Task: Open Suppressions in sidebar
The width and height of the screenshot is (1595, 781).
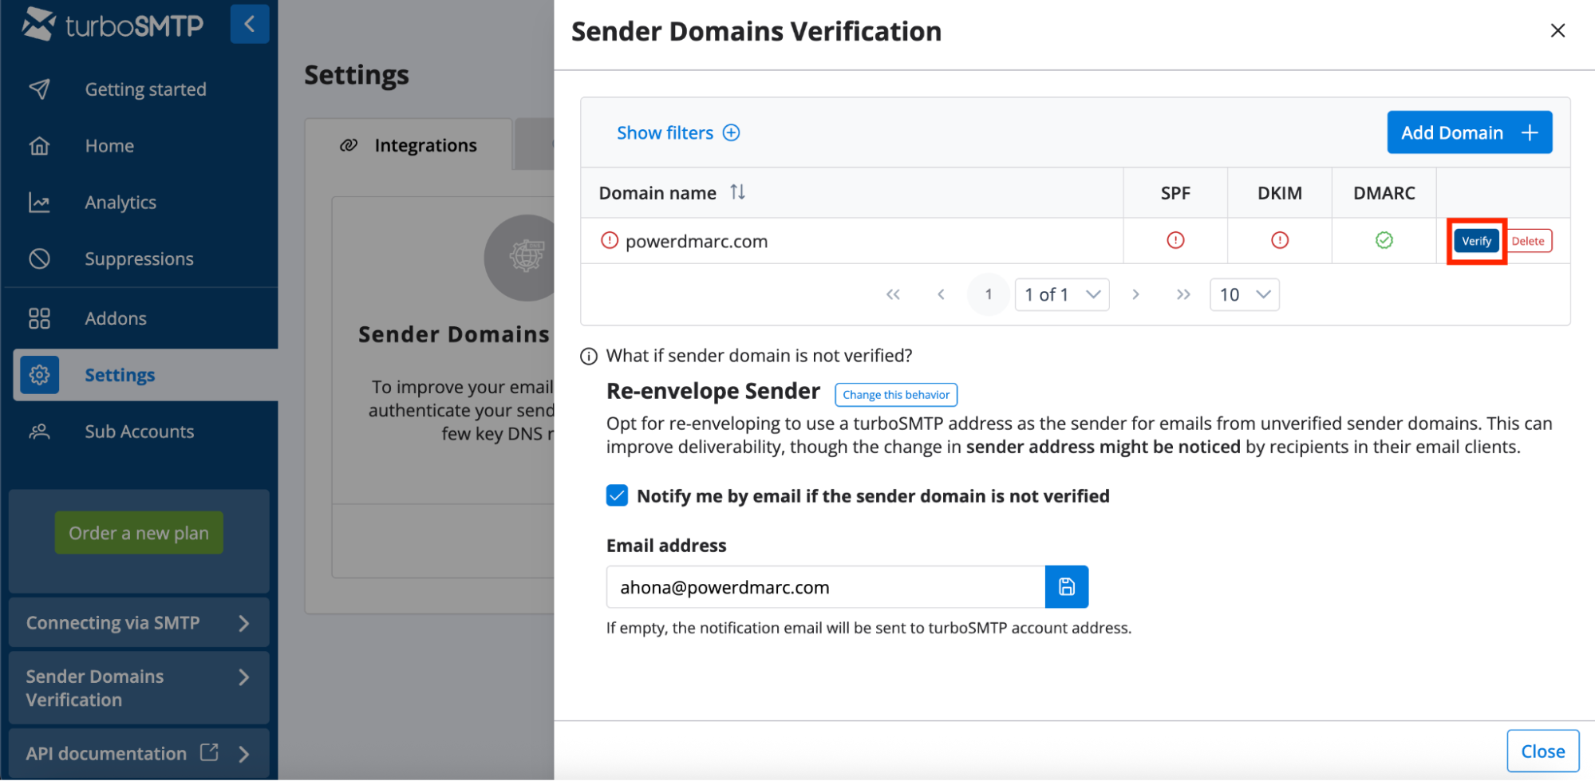Action: pyautogui.click(x=139, y=258)
